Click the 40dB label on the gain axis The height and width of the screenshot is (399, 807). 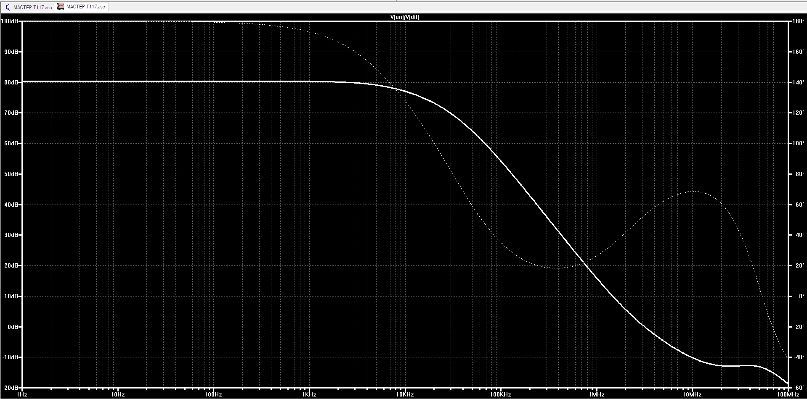click(x=11, y=205)
